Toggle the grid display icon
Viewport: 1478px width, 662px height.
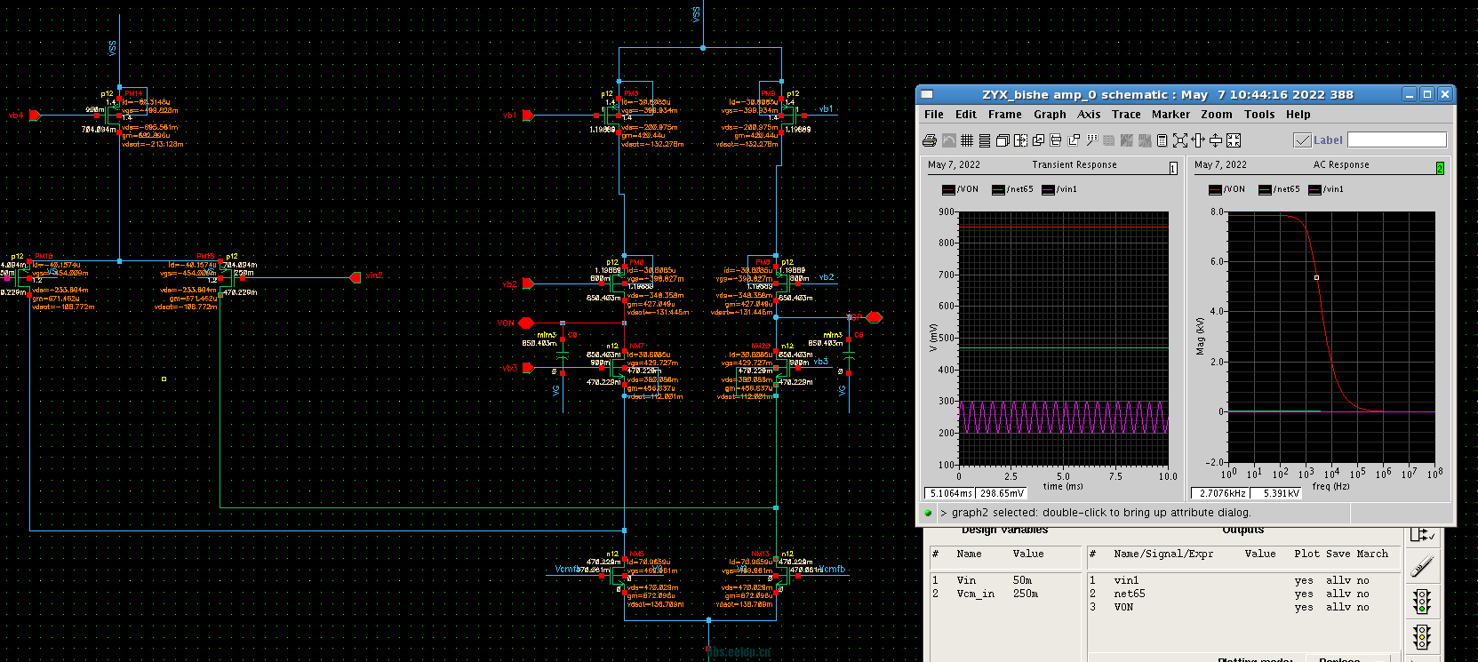pos(967,140)
